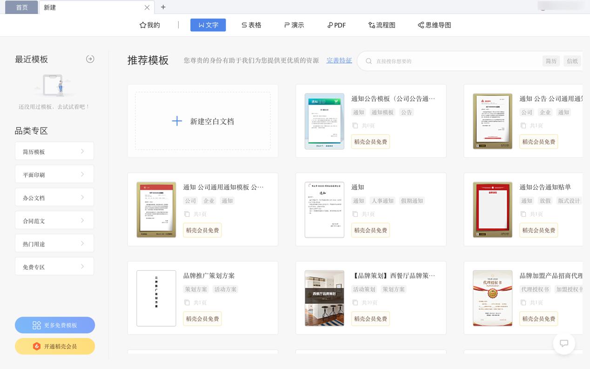This screenshot has height=369, width=590.
Task: Open the 西餐厅品牌策划 template thumbnail
Action: [x=324, y=298]
